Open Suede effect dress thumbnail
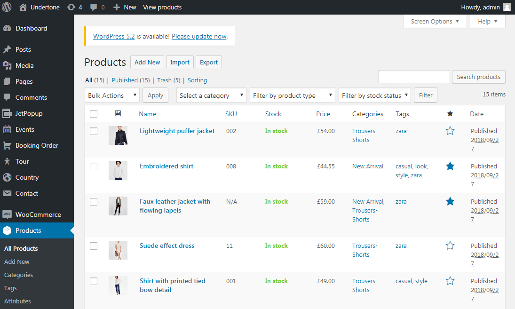Screen dimensions: 515x309 pos(118,250)
